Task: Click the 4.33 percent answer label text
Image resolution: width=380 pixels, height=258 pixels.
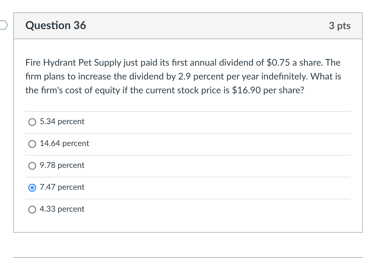Action: (62, 209)
